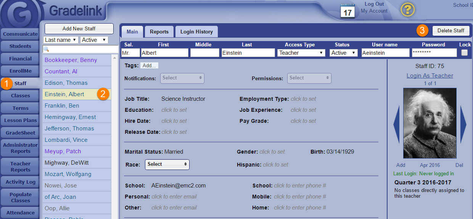Viewport: 473px width, 219px height.
Task: Expand the Last name sort dropdown
Action: [61, 40]
